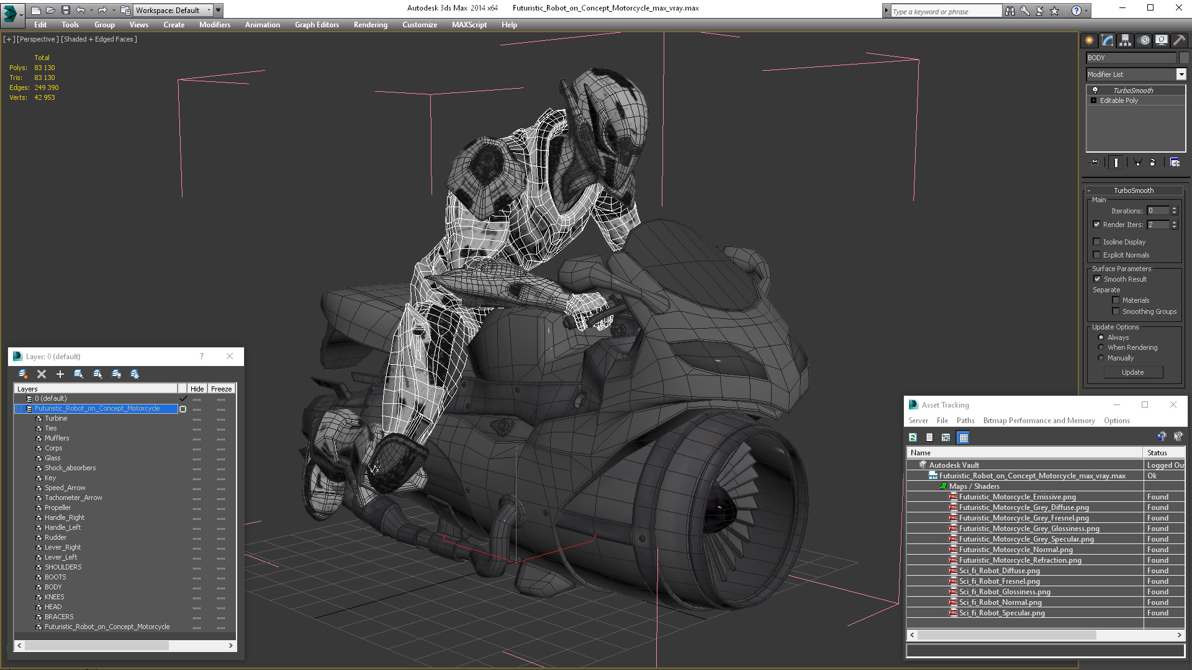Toggle Render Iters checkbox
Image resolution: width=1192 pixels, height=670 pixels.
click(1097, 225)
